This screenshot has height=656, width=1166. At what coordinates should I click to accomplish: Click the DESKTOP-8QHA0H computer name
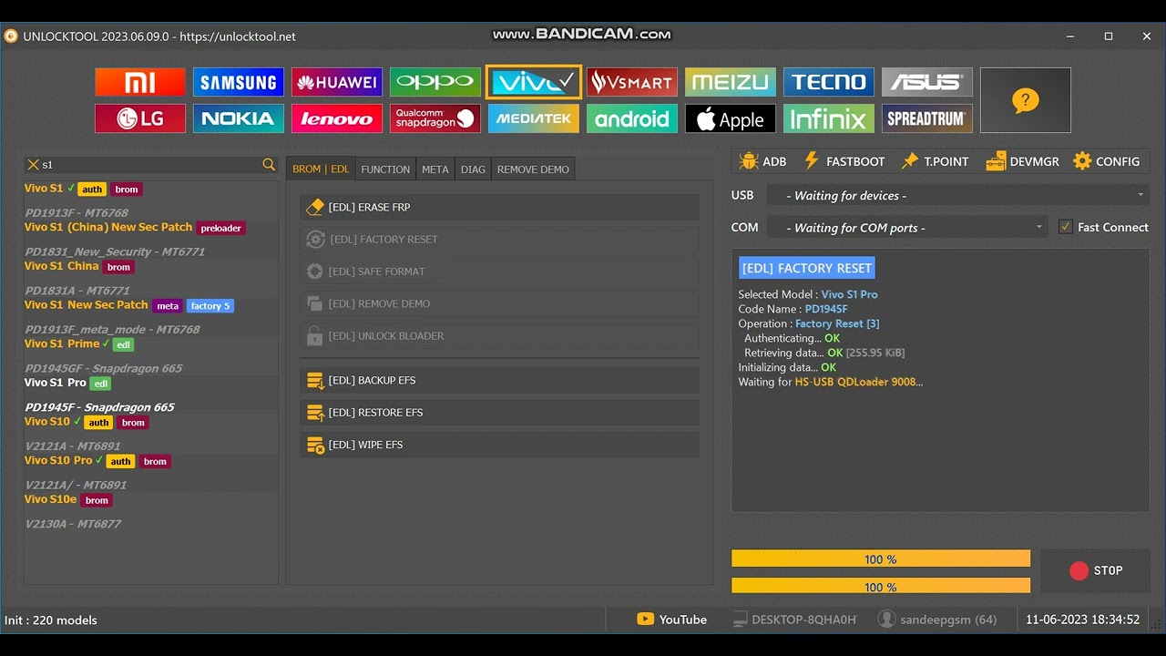click(795, 620)
